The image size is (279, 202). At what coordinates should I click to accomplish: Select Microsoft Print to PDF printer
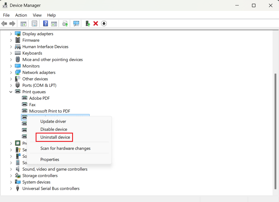(49, 111)
